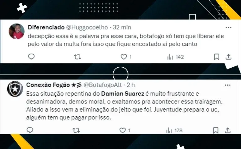The image size is (241, 149).
Task: Open the 32 min timestamp
Action: pos(122,27)
